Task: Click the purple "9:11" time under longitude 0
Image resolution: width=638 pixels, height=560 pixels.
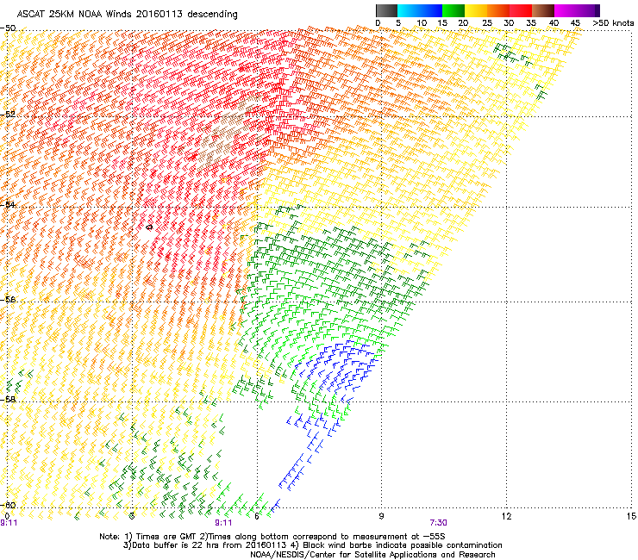Action: coord(9,523)
